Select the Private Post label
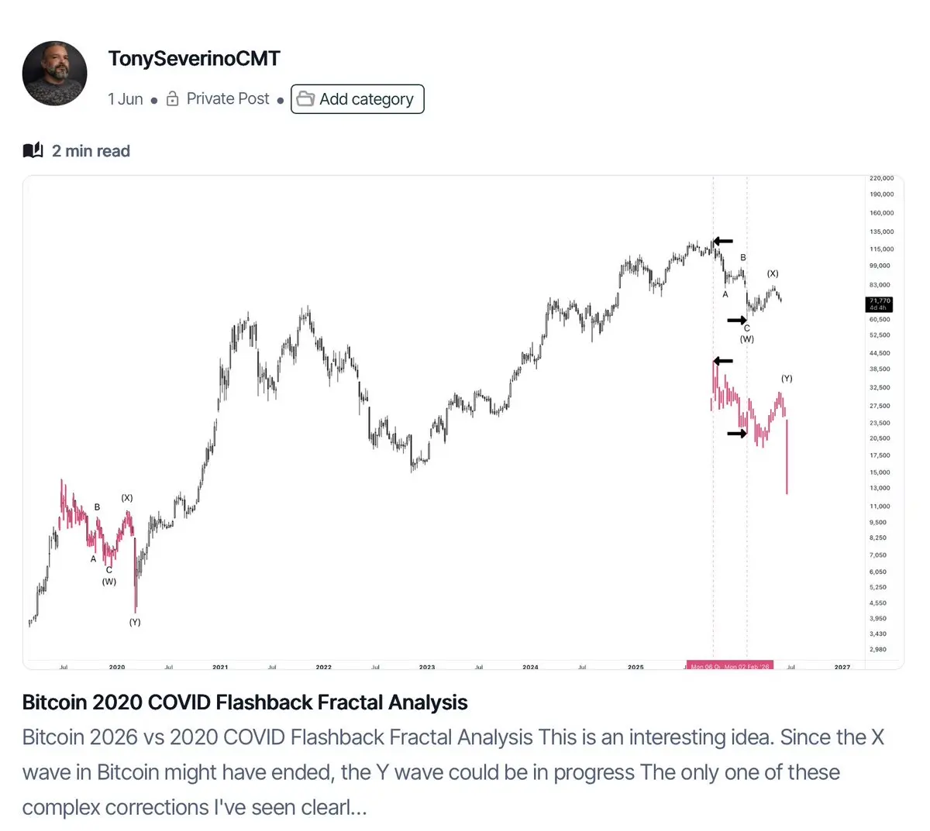Image resolution: width=930 pixels, height=831 pixels. click(x=228, y=99)
